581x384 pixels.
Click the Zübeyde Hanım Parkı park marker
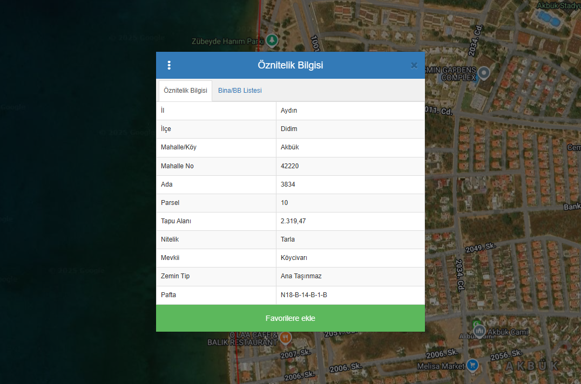pos(273,40)
